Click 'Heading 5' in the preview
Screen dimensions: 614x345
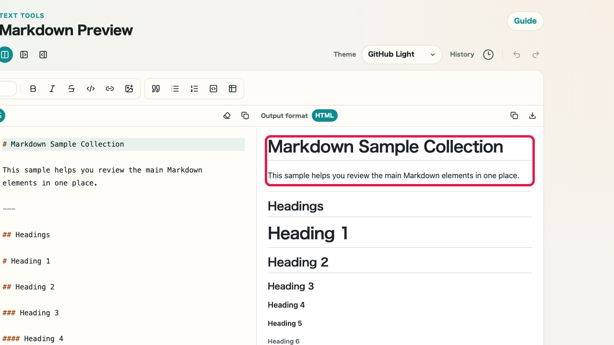[x=285, y=323]
